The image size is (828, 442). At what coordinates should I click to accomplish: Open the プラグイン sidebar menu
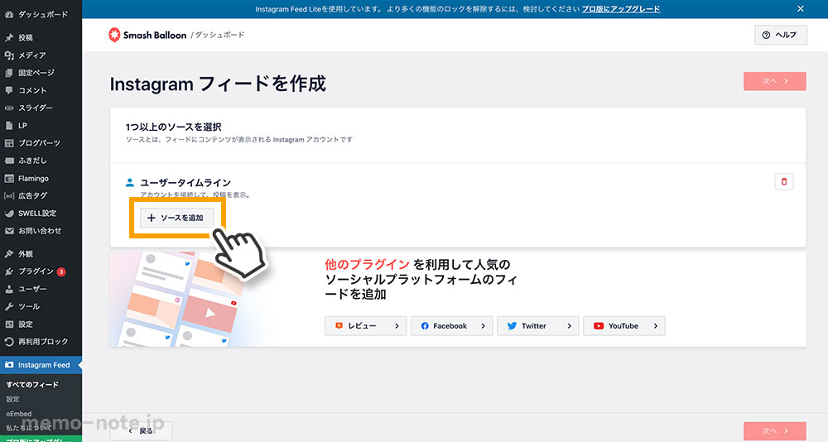pyautogui.click(x=41, y=271)
